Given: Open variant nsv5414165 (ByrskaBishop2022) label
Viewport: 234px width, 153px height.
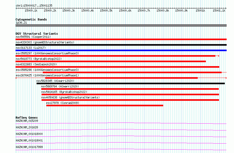Looking at the screenshot, I should pyautogui.click(x=64, y=92).
